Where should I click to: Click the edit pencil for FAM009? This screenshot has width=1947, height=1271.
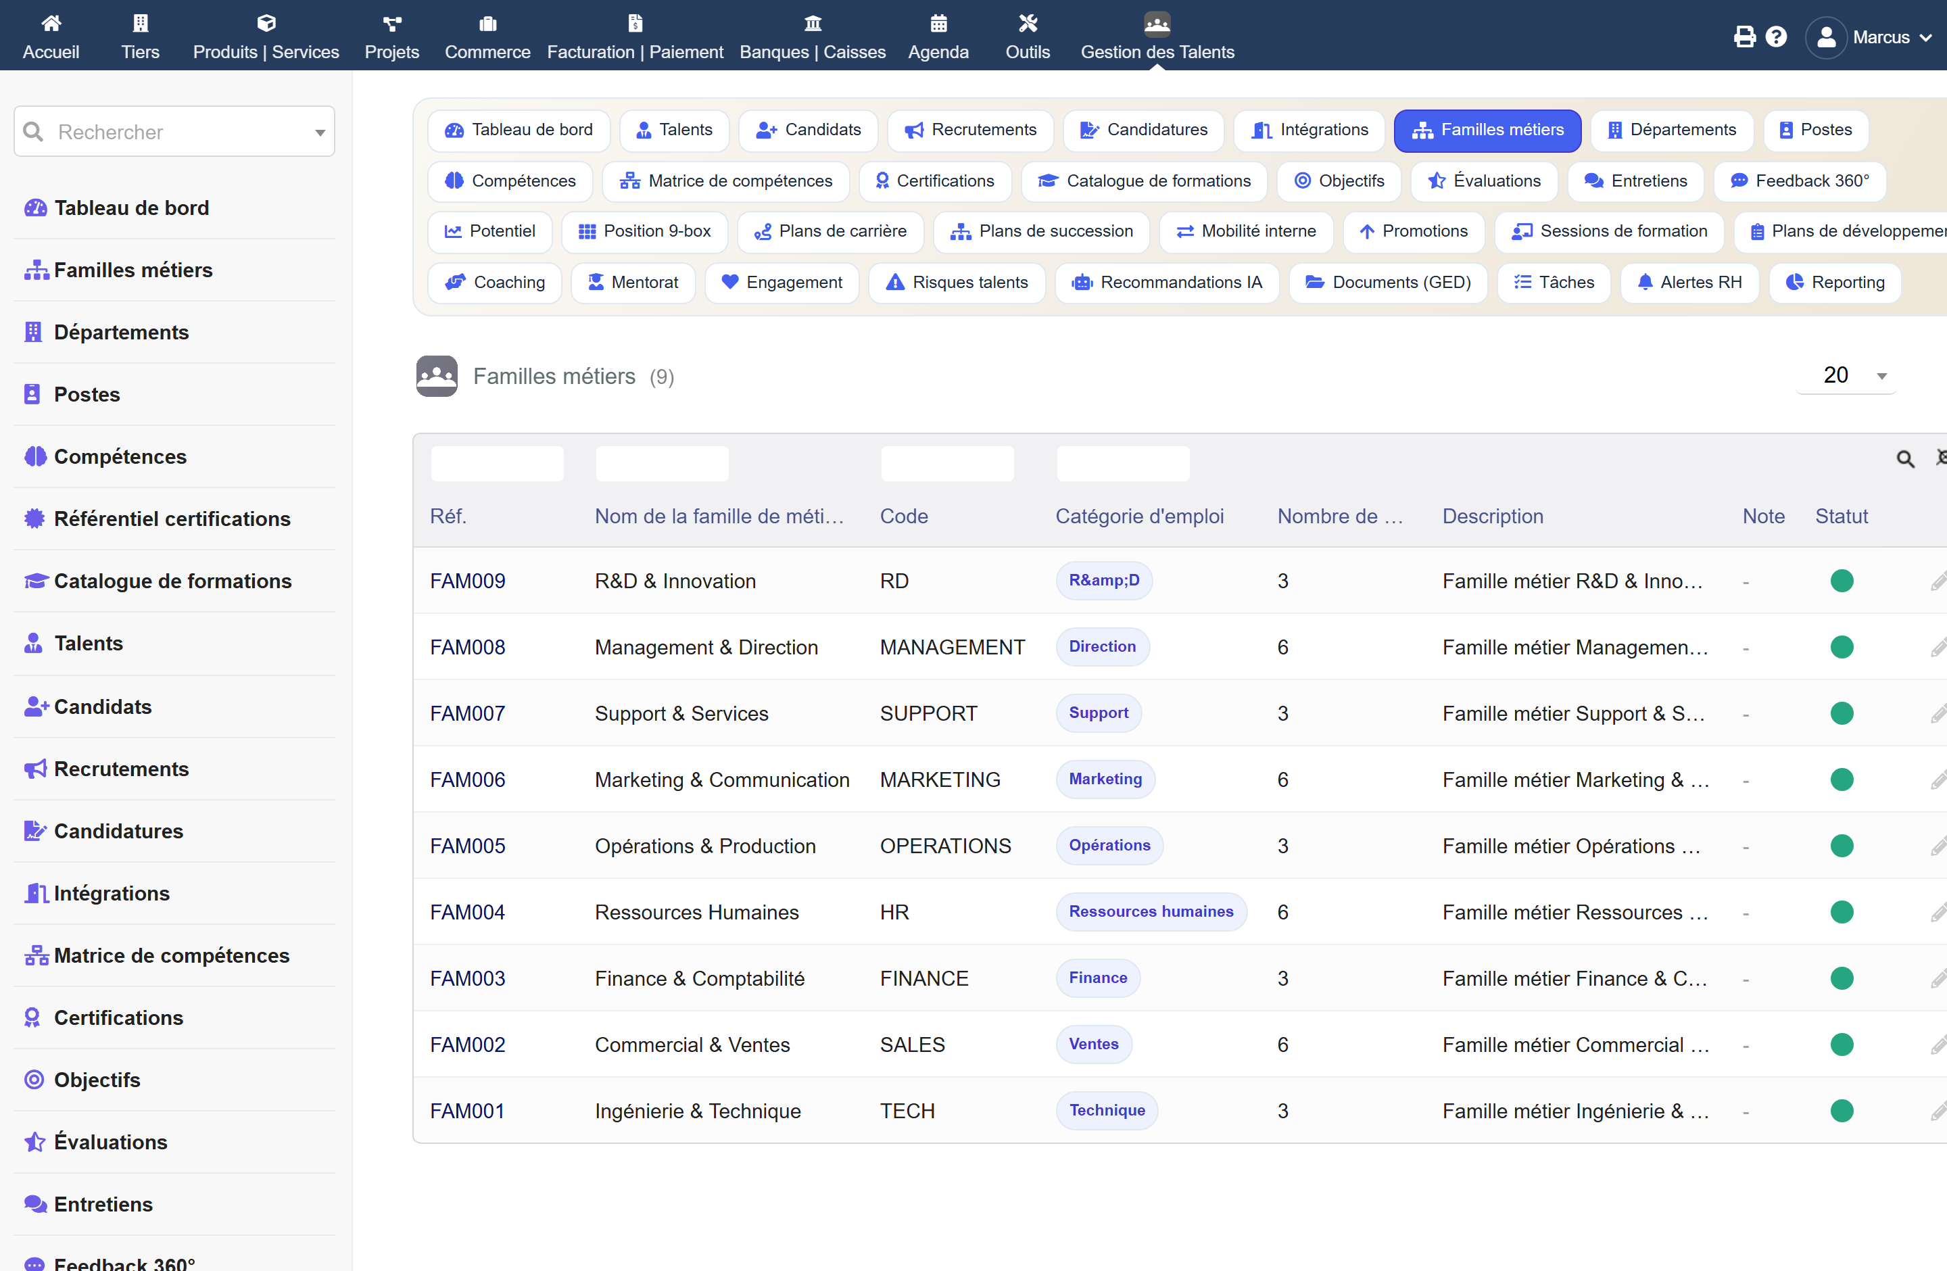(1938, 581)
